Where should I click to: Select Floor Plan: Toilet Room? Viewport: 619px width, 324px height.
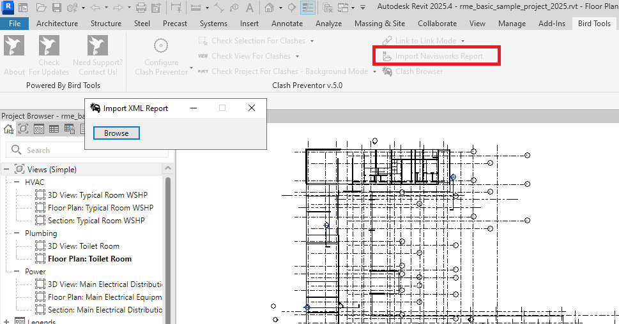(89, 258)
